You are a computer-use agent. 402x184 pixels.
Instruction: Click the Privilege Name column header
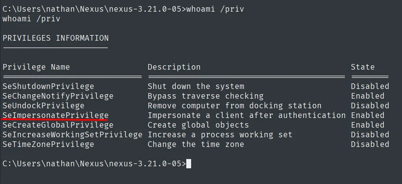coord(36,67)
